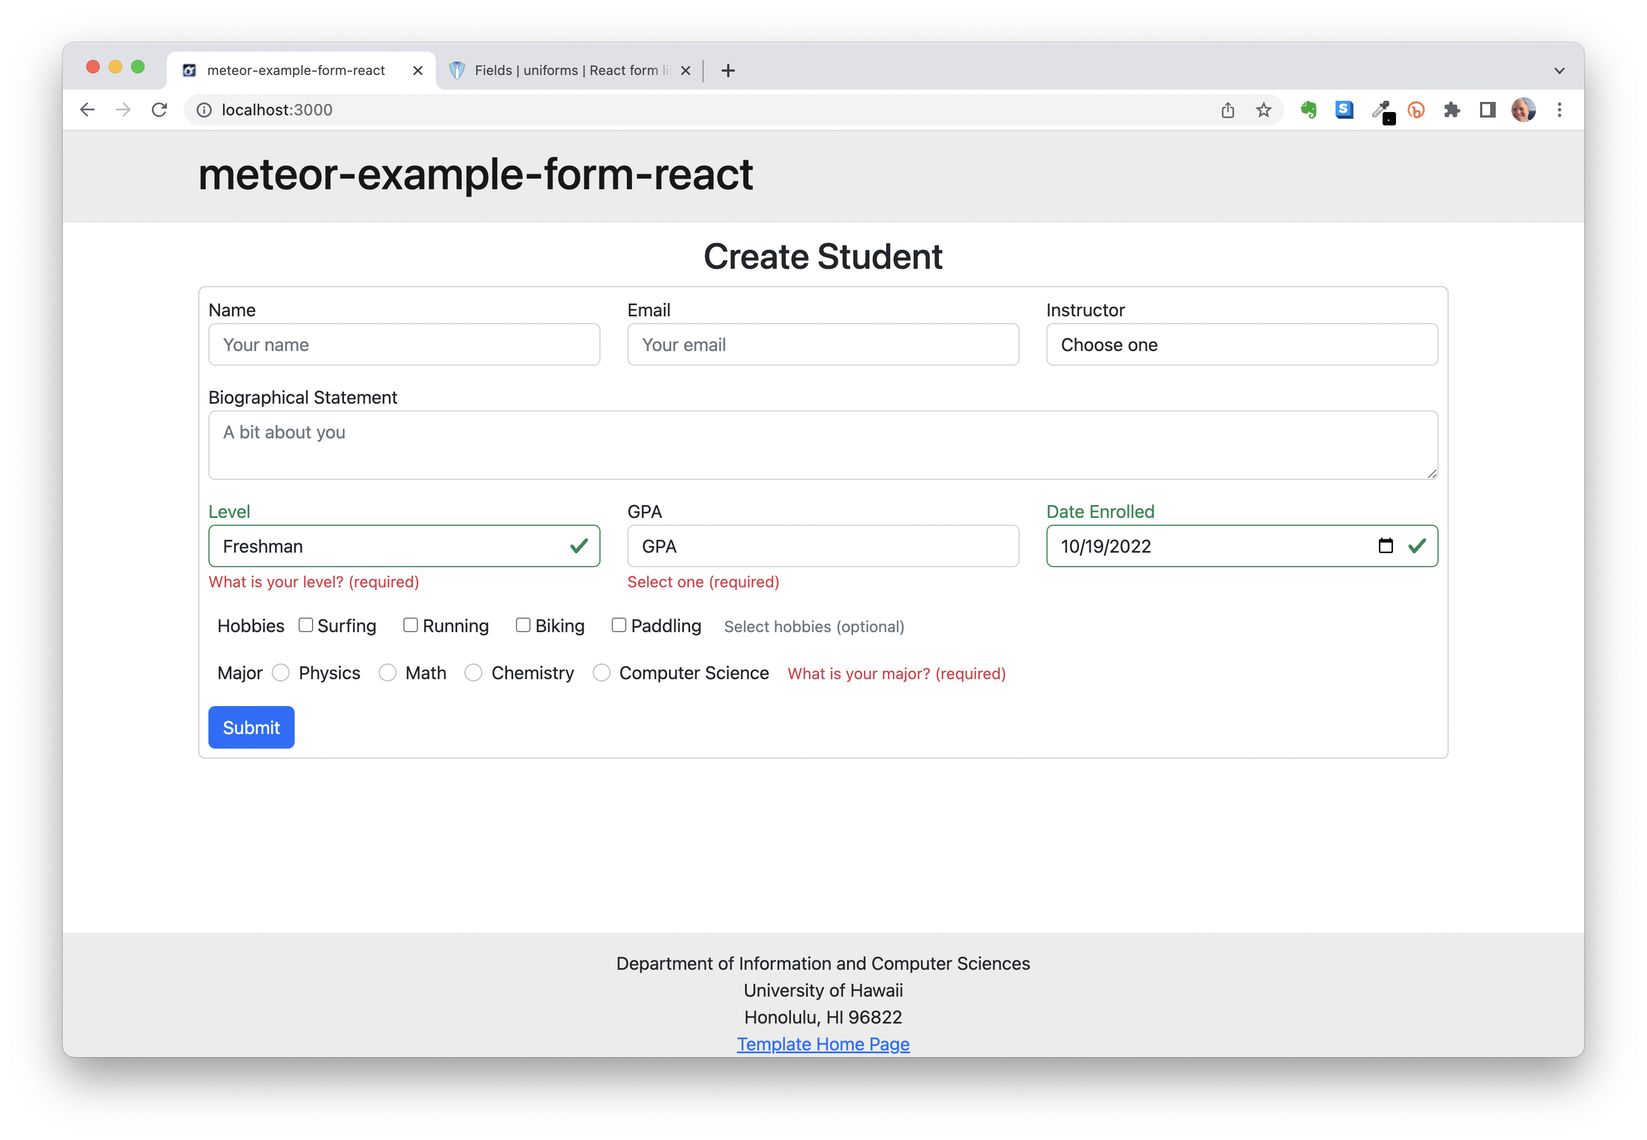Check the Biking hobby checkbox
1647x1140 pixels.
point(523,625)
